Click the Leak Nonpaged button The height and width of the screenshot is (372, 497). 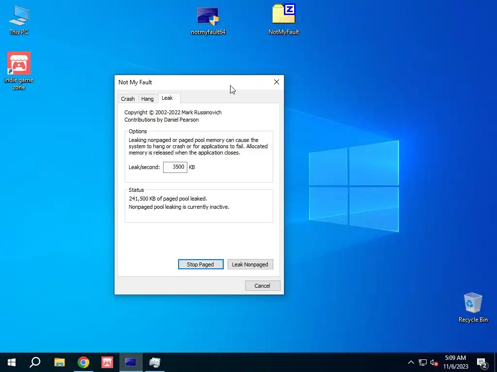point(250,264)
